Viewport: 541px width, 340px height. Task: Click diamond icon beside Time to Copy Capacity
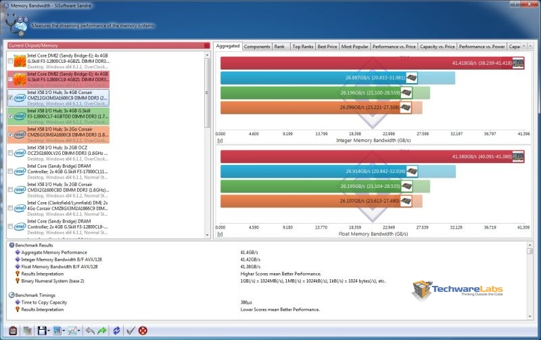coord(18,302)
